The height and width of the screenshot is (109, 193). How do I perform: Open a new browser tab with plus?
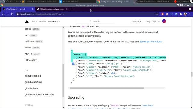pyautogui.click(x=72, y=9)
